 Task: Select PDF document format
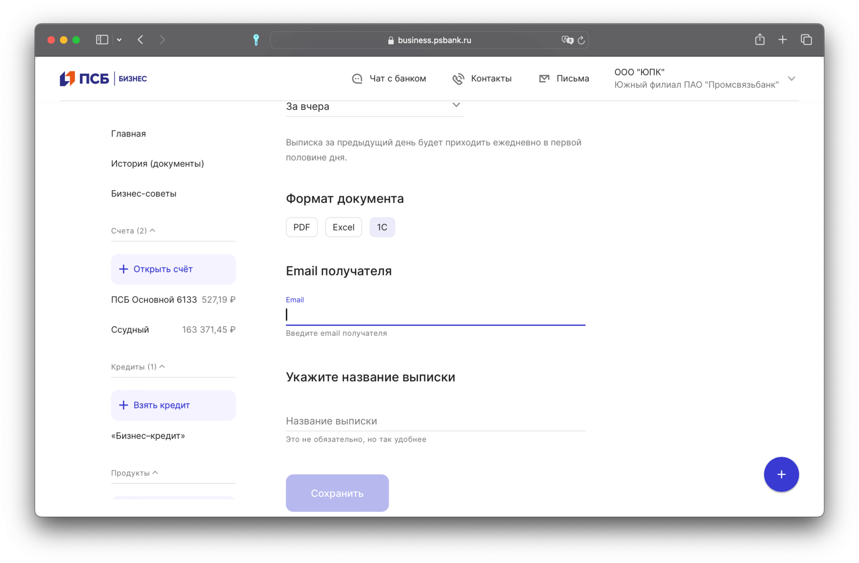pos(302,227)
